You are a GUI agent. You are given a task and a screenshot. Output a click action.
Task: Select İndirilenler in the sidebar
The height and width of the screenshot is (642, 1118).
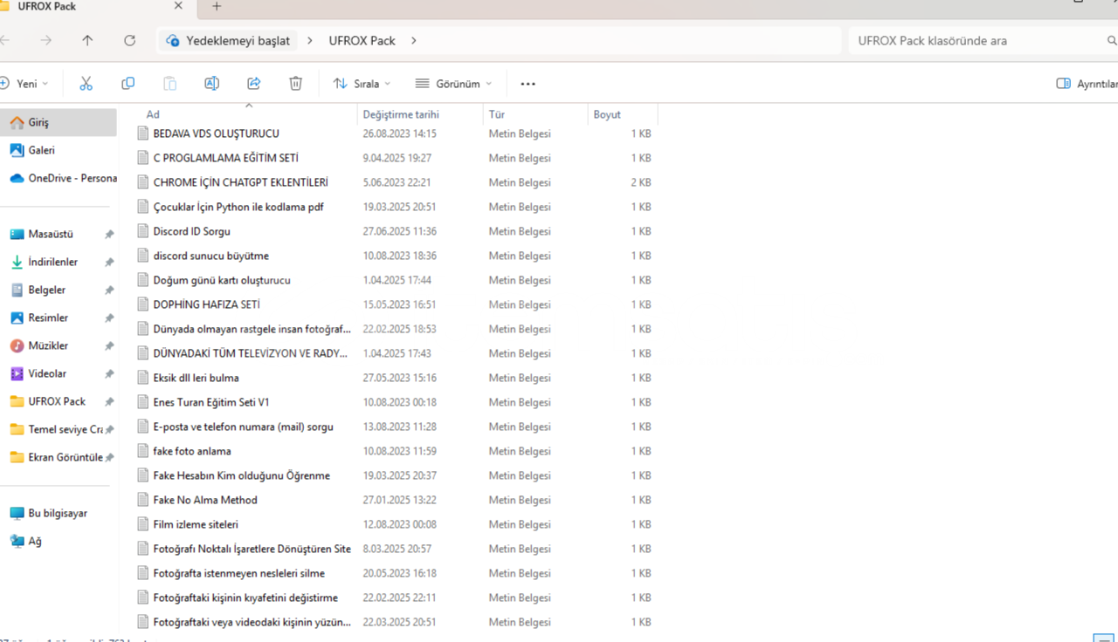point(52,262)
